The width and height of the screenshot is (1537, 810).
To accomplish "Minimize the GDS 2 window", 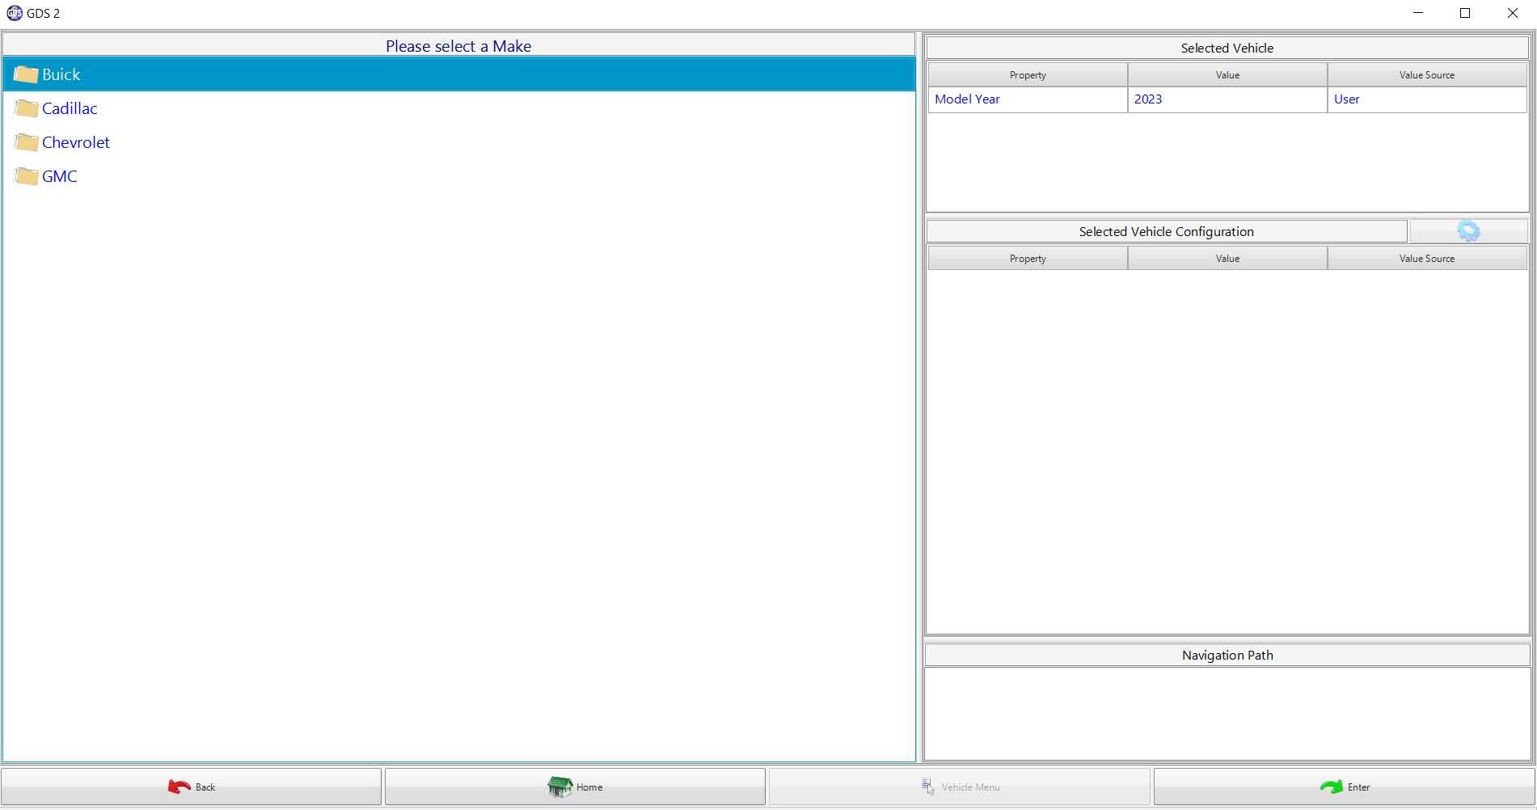I will point(1417,13).
